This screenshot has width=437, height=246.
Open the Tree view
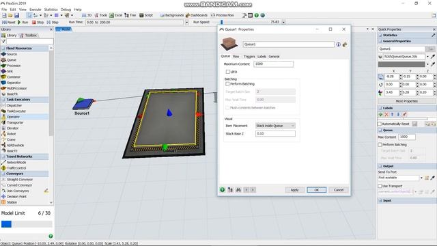[130, 15]
